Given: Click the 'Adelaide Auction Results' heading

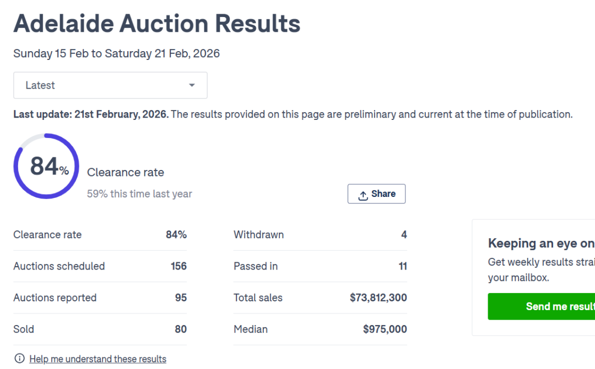Looking at the screenshot, I should [x=157, y=24].
